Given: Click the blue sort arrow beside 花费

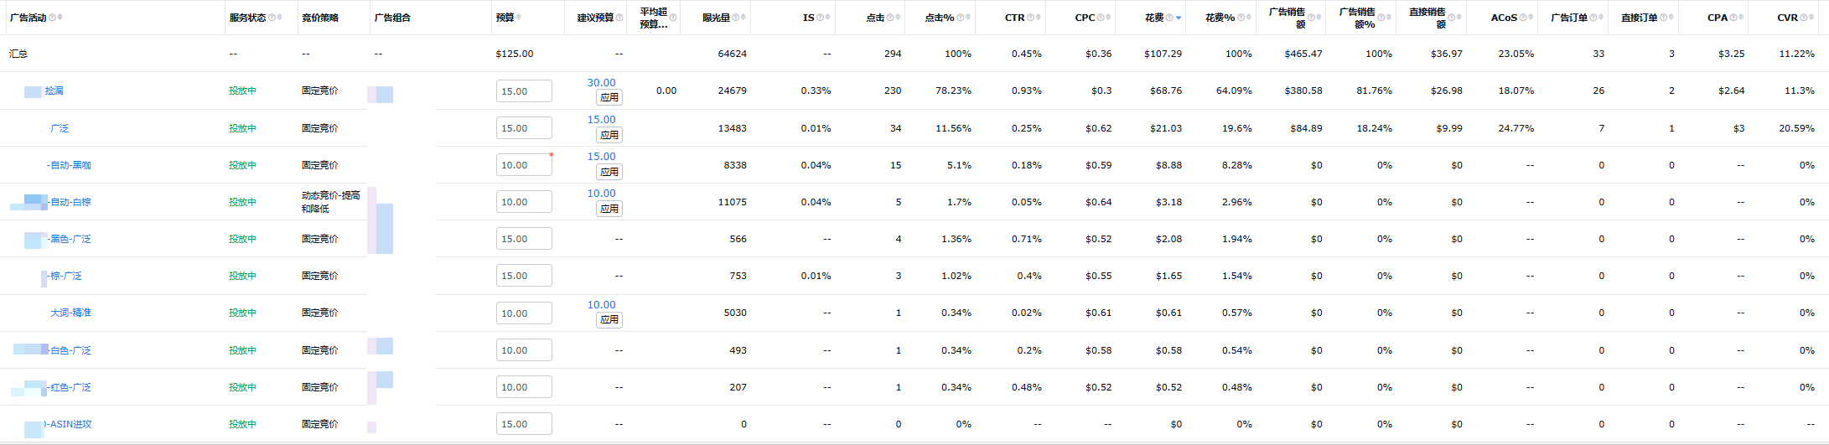Looking at the screenshot, I should (1179, 18).
